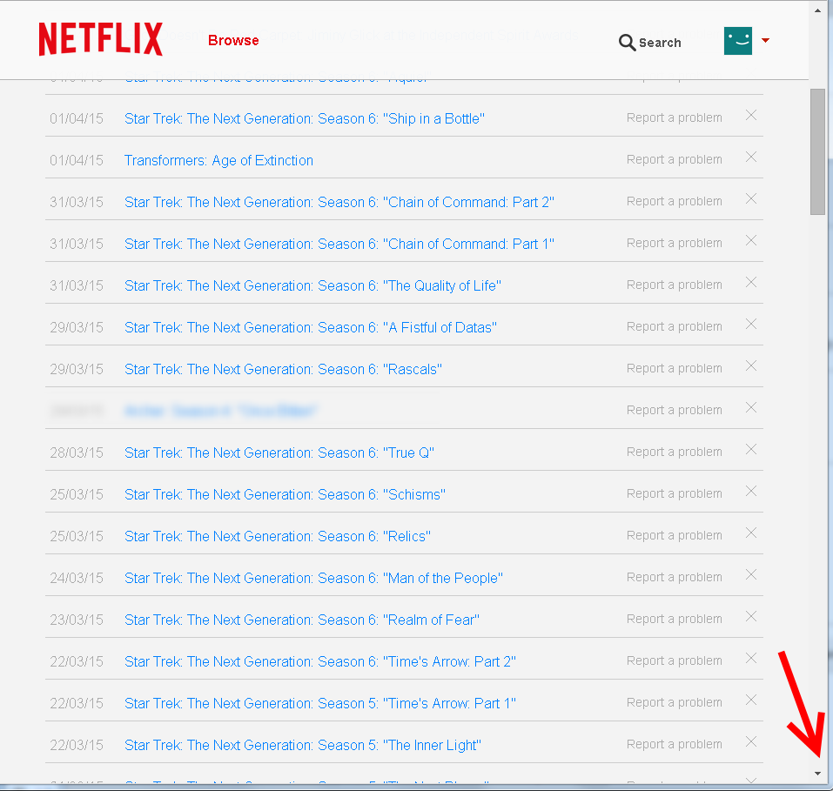
Task: Report a problem for the blurred title row
Action: (675, 410)
